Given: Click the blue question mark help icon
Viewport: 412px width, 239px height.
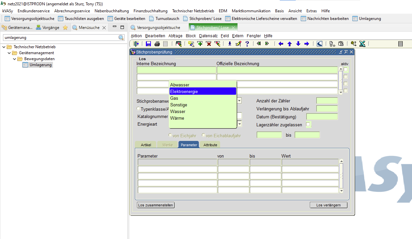Looking at the screenshot, I should pyautogui.click(x=247, y=44).
